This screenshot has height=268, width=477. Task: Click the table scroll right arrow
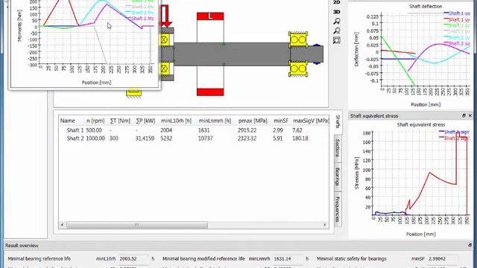click(x=325, y=225)
